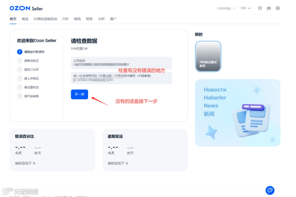Viewport: 296px width, 197px height.
Task: Open the user account profile icon
Action: 260,8
